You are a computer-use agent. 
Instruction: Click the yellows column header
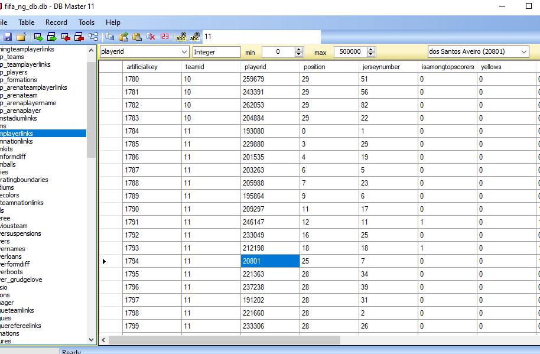(506, 67)
